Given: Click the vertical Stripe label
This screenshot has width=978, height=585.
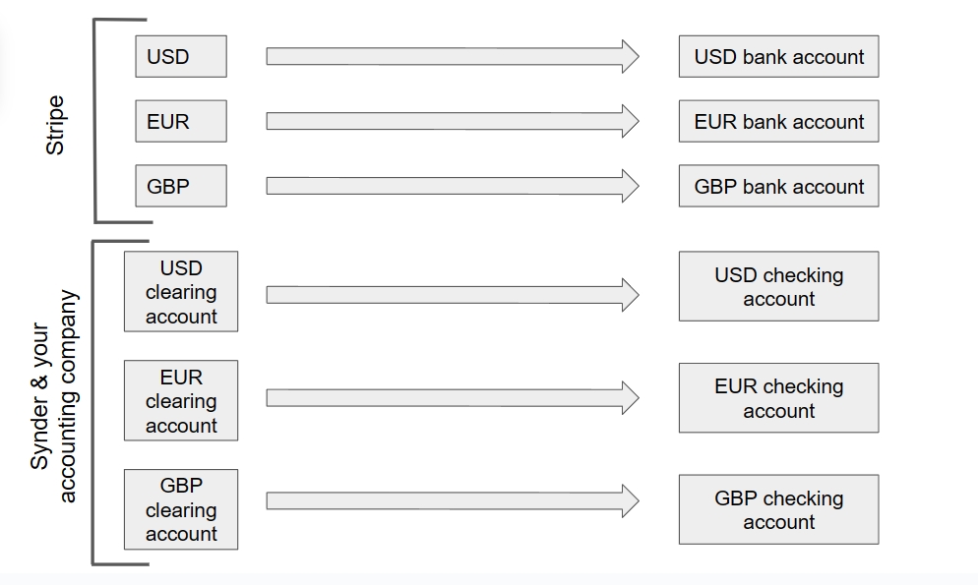Looking at the screenshot, I should pos(55,125).
